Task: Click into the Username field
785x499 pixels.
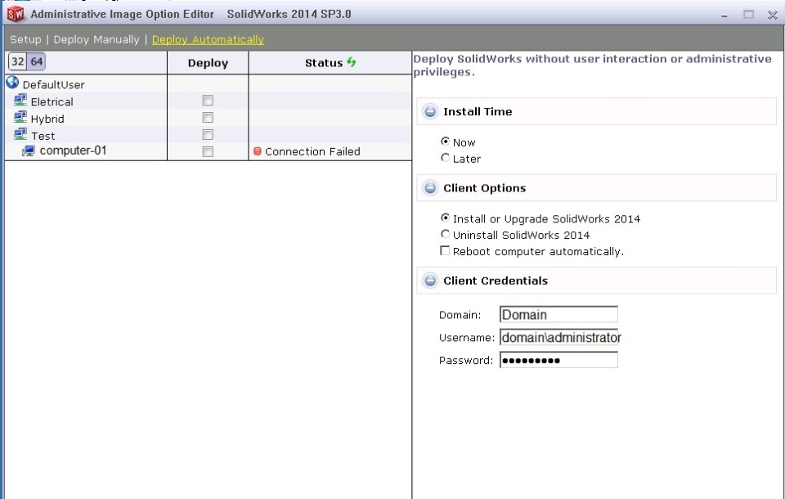Action: [x=558, y=337]
